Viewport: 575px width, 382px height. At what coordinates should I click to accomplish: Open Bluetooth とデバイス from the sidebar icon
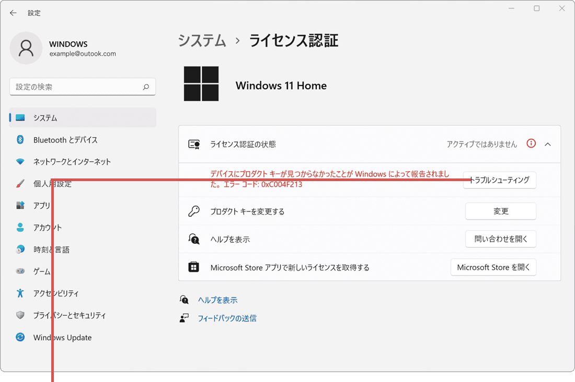(19, 140)
